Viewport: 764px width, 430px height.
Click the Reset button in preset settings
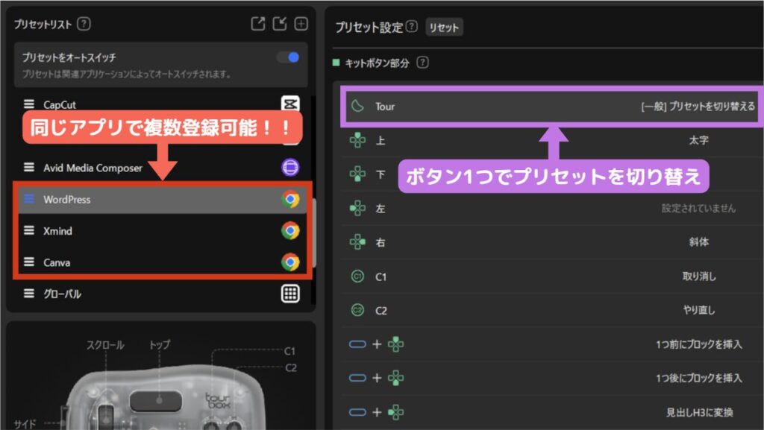[x=444, y=28]
